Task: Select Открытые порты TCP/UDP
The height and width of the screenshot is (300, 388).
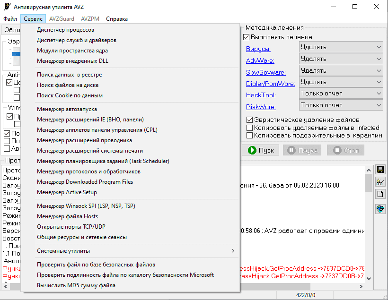Action: click(x=131, y=227)
